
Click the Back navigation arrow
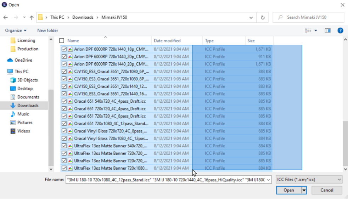[6, 17]
